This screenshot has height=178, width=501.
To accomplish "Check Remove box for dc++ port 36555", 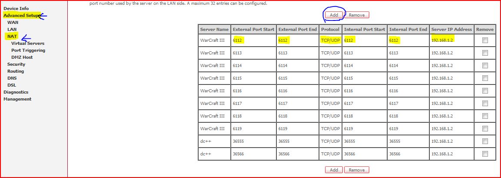I will (485, 141).
